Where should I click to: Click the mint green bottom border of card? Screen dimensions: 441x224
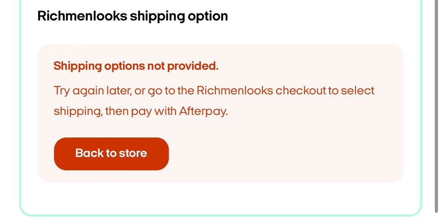221,215
